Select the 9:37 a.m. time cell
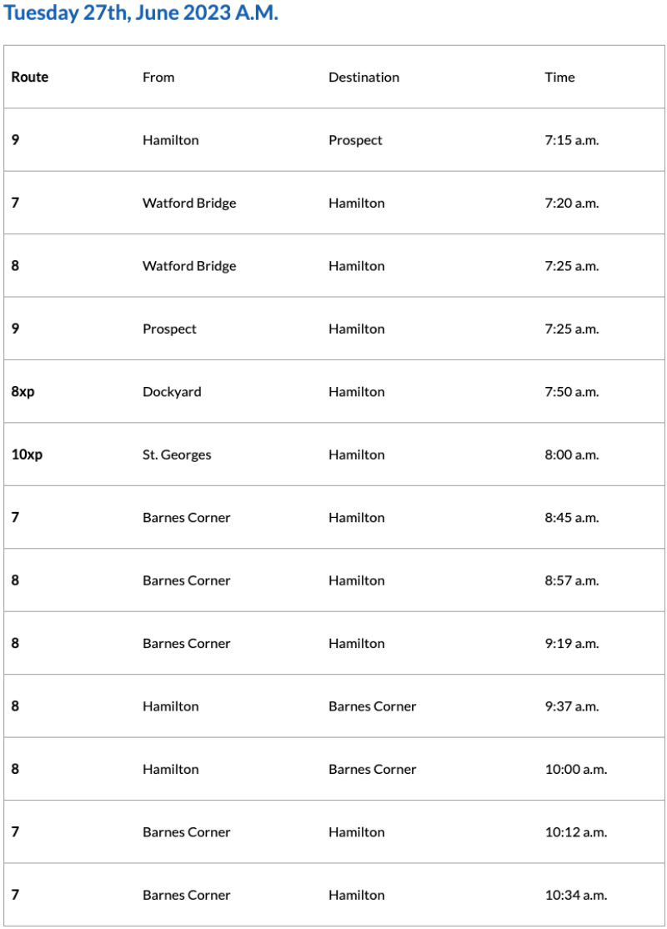 [x=571, y=706]
